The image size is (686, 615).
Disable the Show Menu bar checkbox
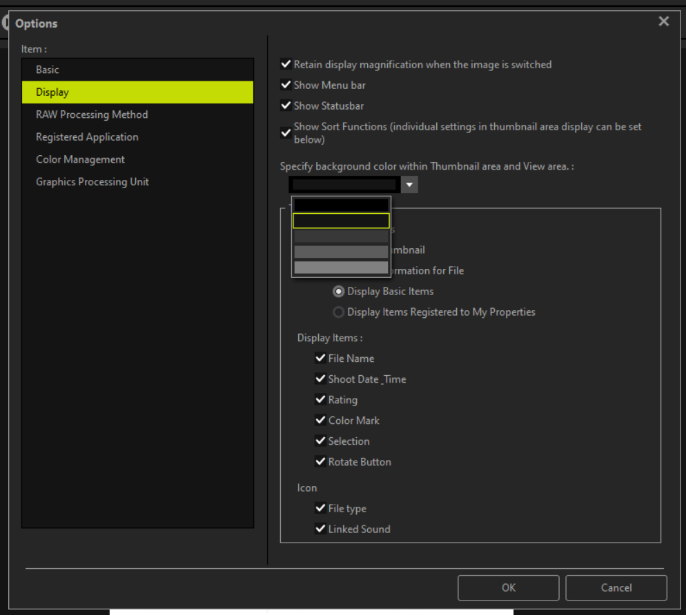[x=286, y=85]
